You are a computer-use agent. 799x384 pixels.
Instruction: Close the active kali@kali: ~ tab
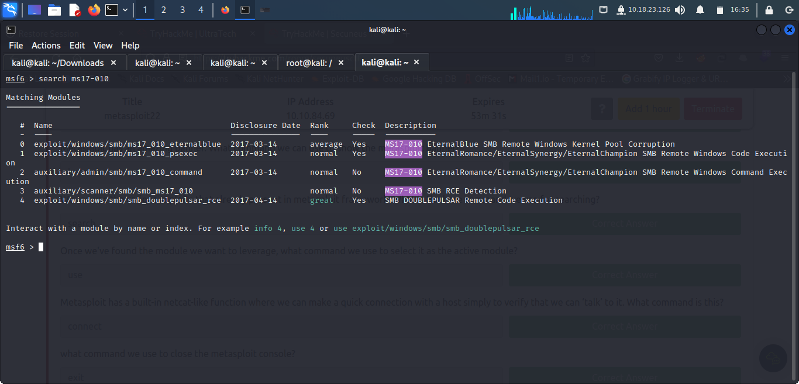[416, 63]
